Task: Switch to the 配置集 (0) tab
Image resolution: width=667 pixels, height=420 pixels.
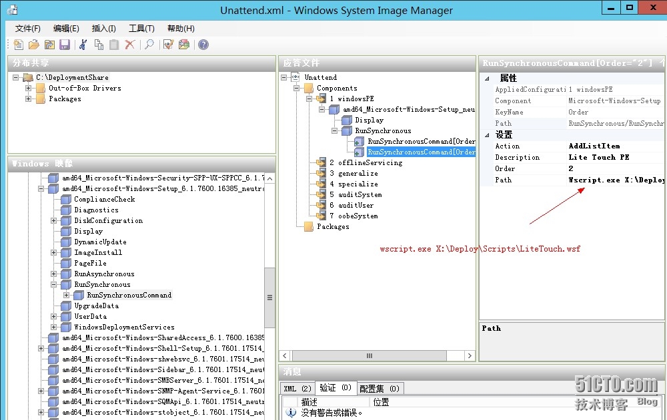Action: point(380,388)
